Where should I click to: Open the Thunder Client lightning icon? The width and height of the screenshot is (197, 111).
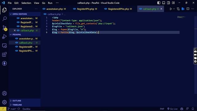(x=4, y=63)
